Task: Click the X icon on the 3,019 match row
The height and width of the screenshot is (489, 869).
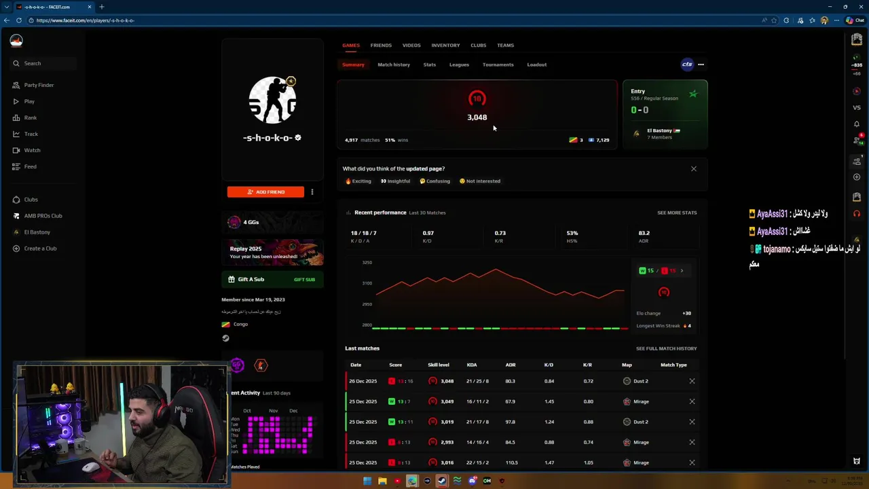Action: coord(692,422)
